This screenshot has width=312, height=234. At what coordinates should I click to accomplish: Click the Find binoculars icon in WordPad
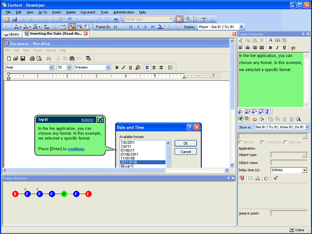[48, 58]
